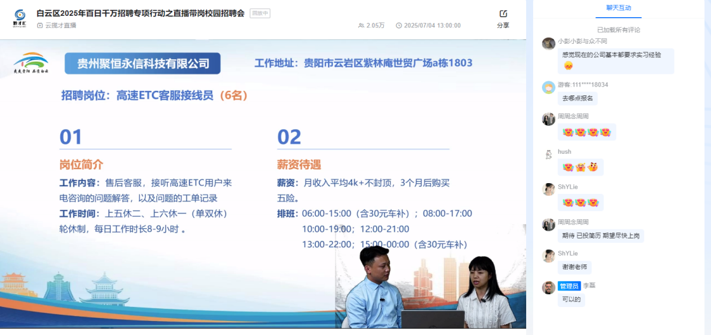711x335 pixels.
Task: Open the 云揽才直播 channel link
Action: point(61,25)
